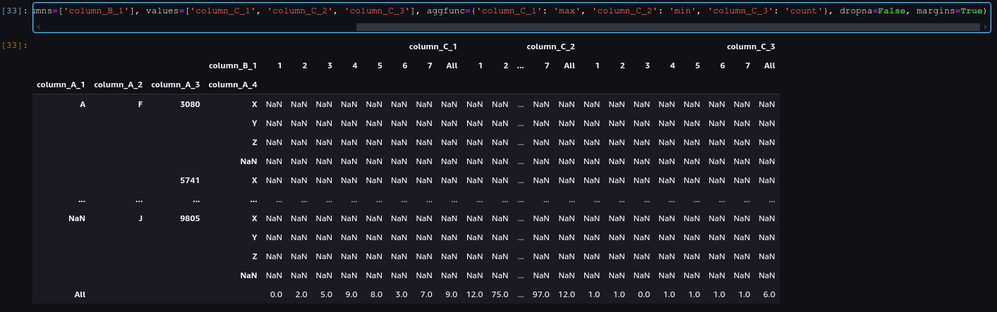Click the 5741 index value

(x=190, y=180)
